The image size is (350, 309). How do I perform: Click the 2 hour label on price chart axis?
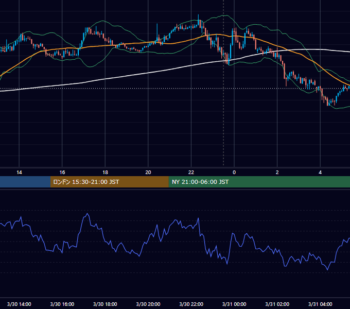point(277,173)
